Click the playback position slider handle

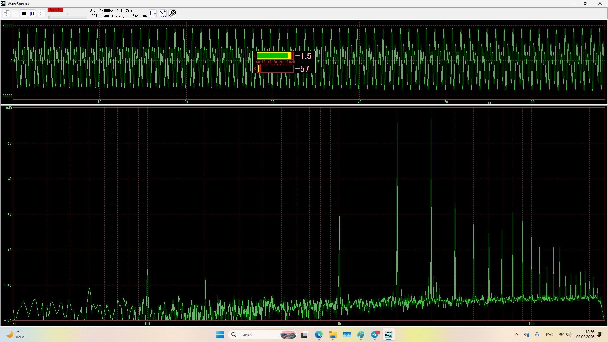point(49,17)
